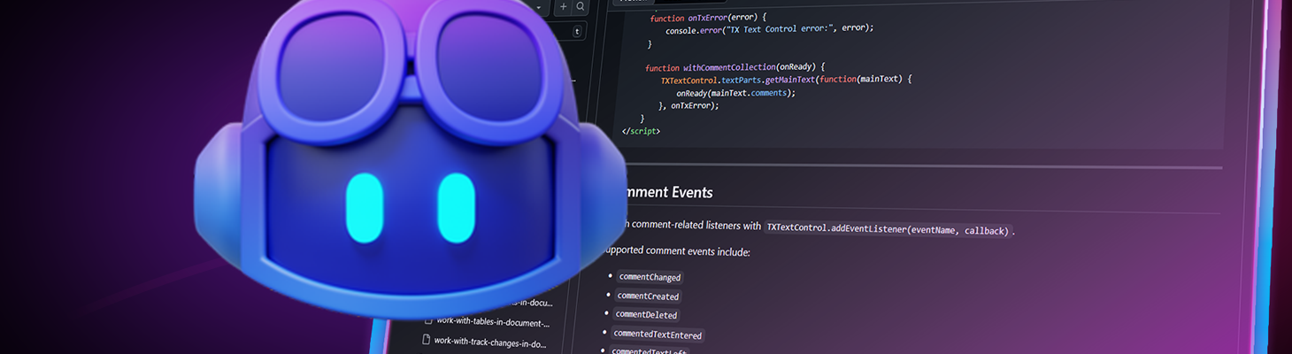Open the work-with-tables-in-document file
This screenshot has width=1292, height=354.
492,321
